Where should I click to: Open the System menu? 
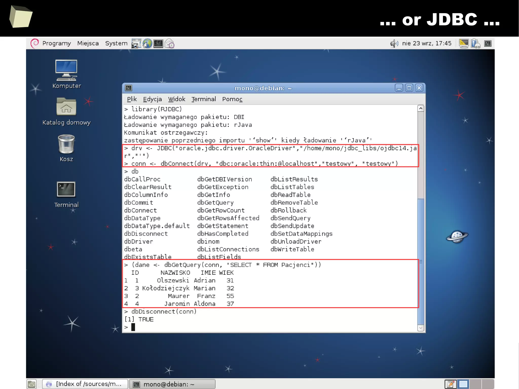pos(116,43)
